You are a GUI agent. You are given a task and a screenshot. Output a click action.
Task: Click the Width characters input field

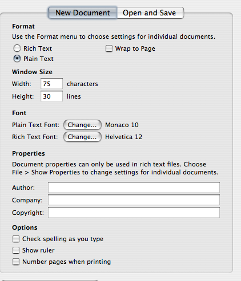[x=51, y=84]
